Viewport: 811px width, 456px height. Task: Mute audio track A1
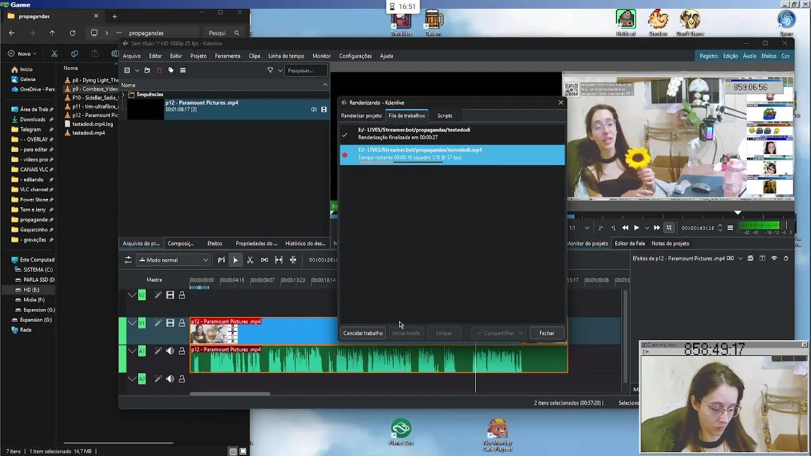(x=170, y=351)
